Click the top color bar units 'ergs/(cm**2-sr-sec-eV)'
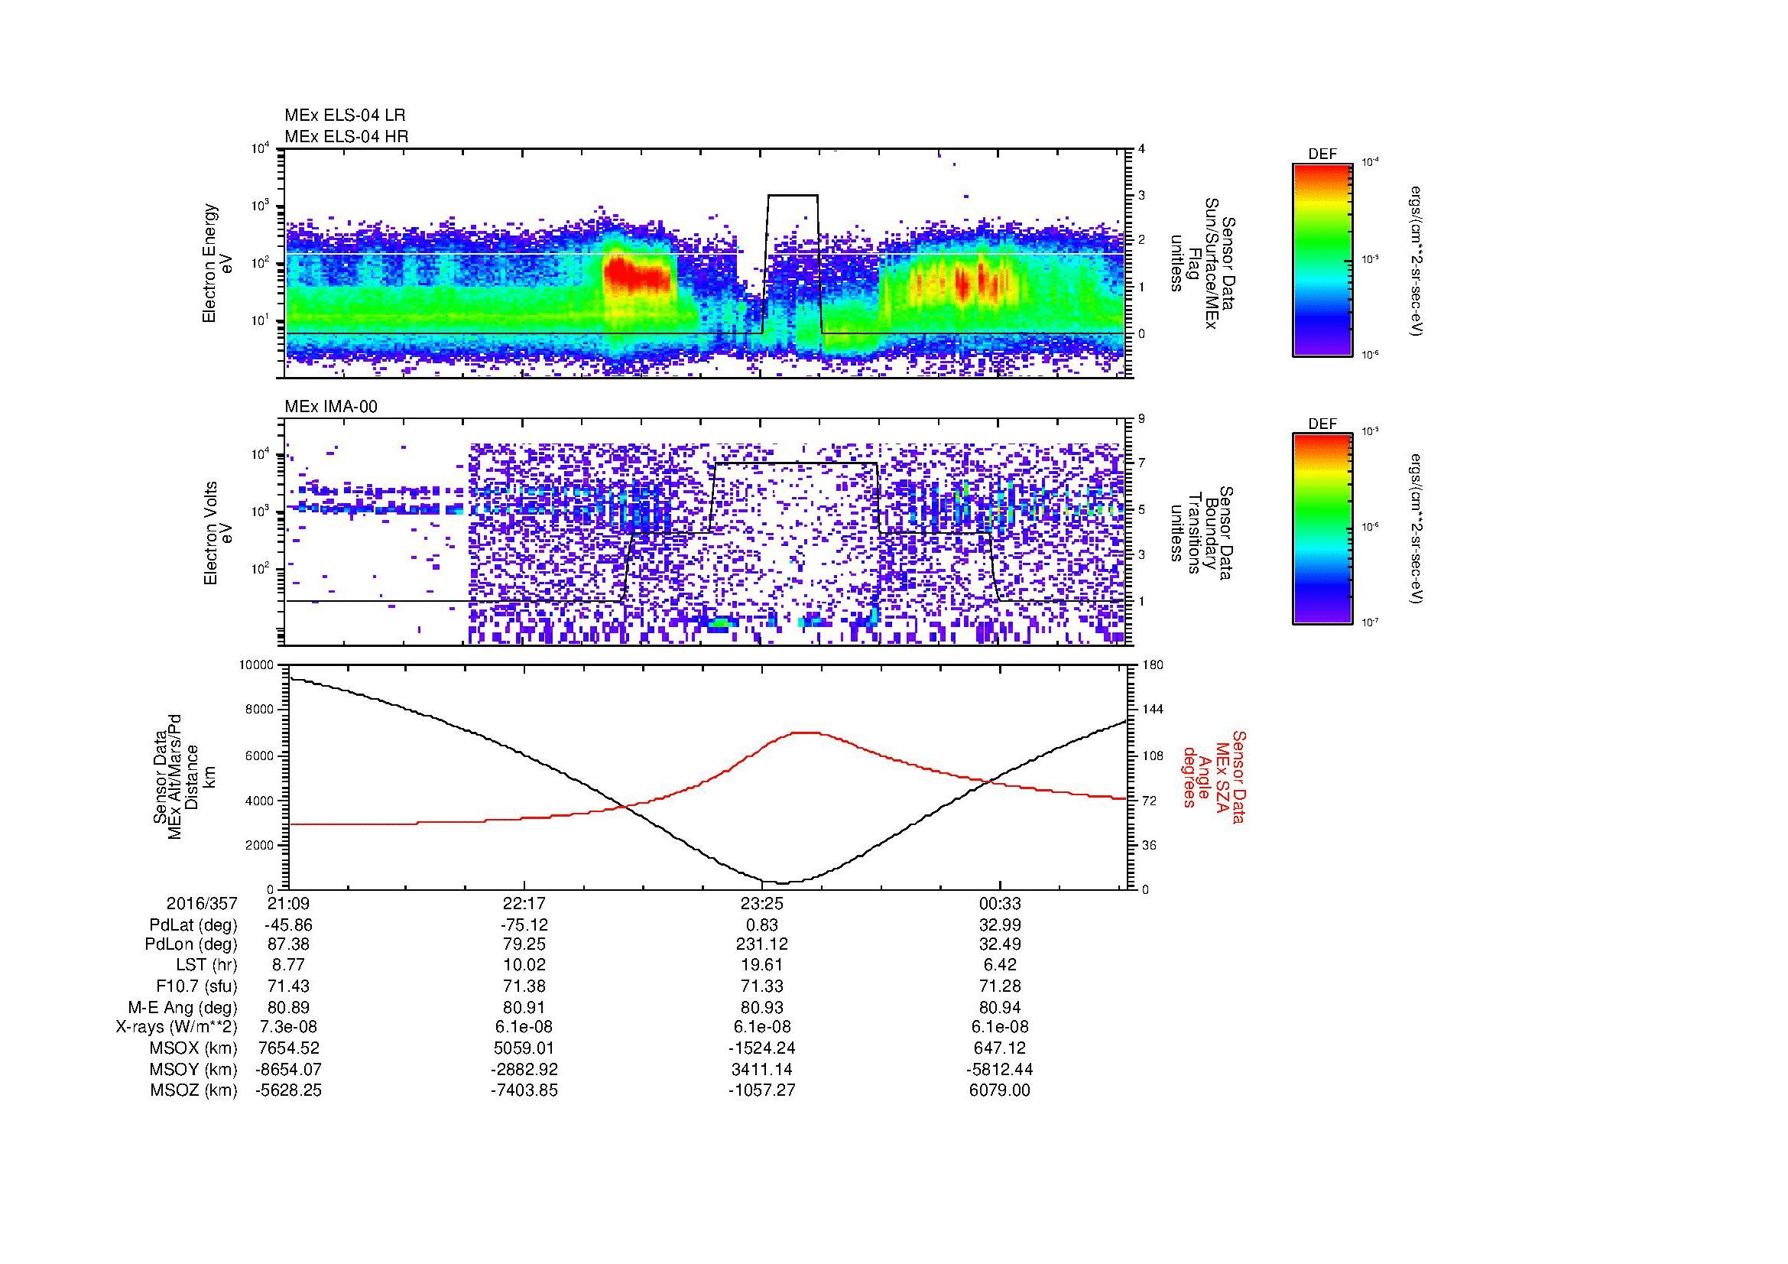The image size is (1788, 1264). pyautogui.click(x=1416, y=260)
